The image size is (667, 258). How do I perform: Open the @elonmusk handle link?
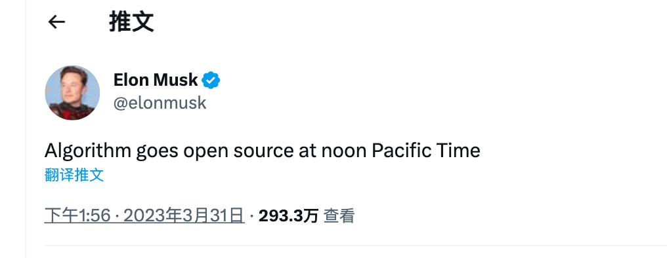pyautogui.click(x=160, y=103)
